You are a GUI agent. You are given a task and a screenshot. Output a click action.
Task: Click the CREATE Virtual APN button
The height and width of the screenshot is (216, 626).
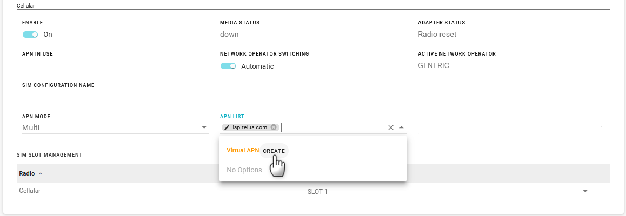[x=274, y=151]
